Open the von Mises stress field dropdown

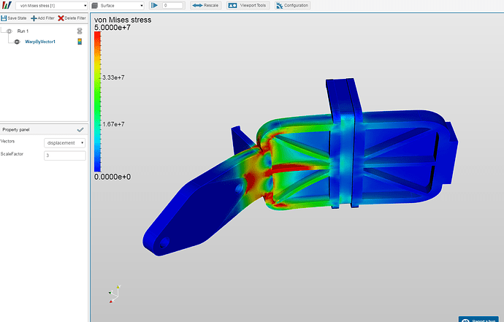coord(51,5)
